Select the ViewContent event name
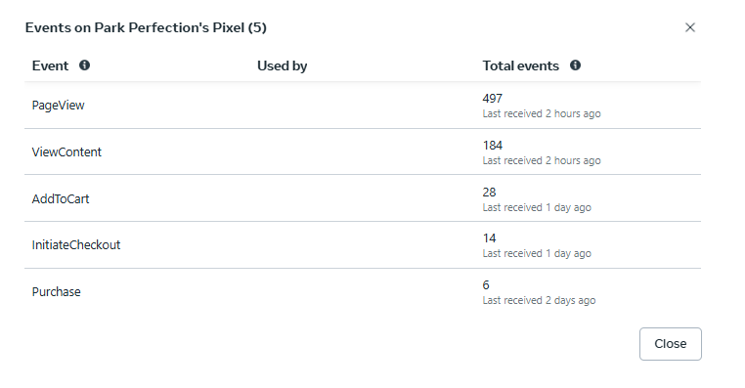 coord(66,151)
